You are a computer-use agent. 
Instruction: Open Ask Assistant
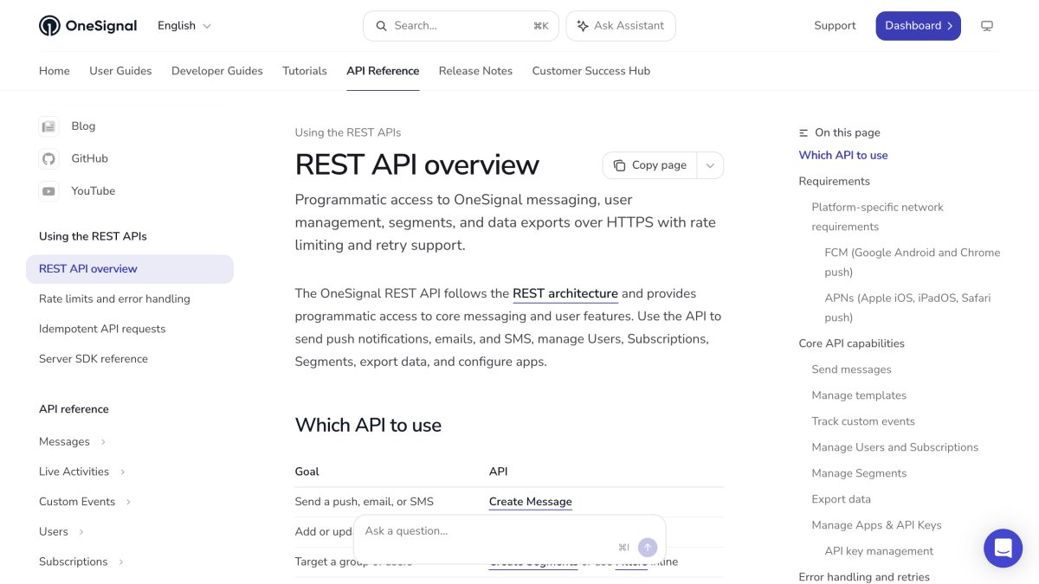tap(621, 26)
